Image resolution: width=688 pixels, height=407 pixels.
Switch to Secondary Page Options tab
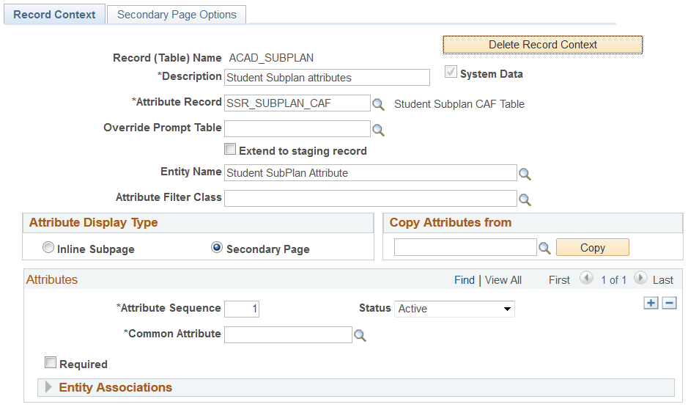pyautogui.click(x=177, y=15)
